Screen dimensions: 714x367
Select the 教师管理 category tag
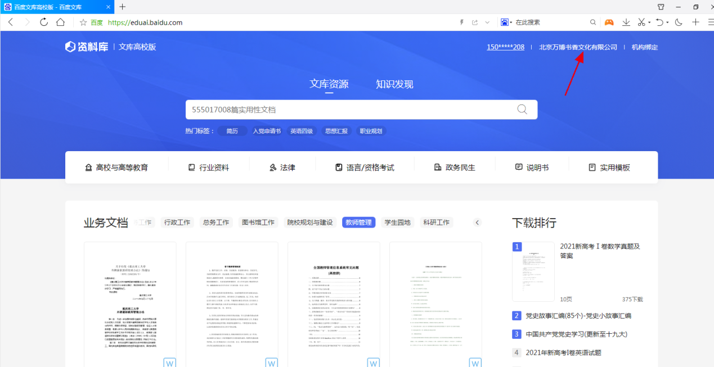click(358, 223)
